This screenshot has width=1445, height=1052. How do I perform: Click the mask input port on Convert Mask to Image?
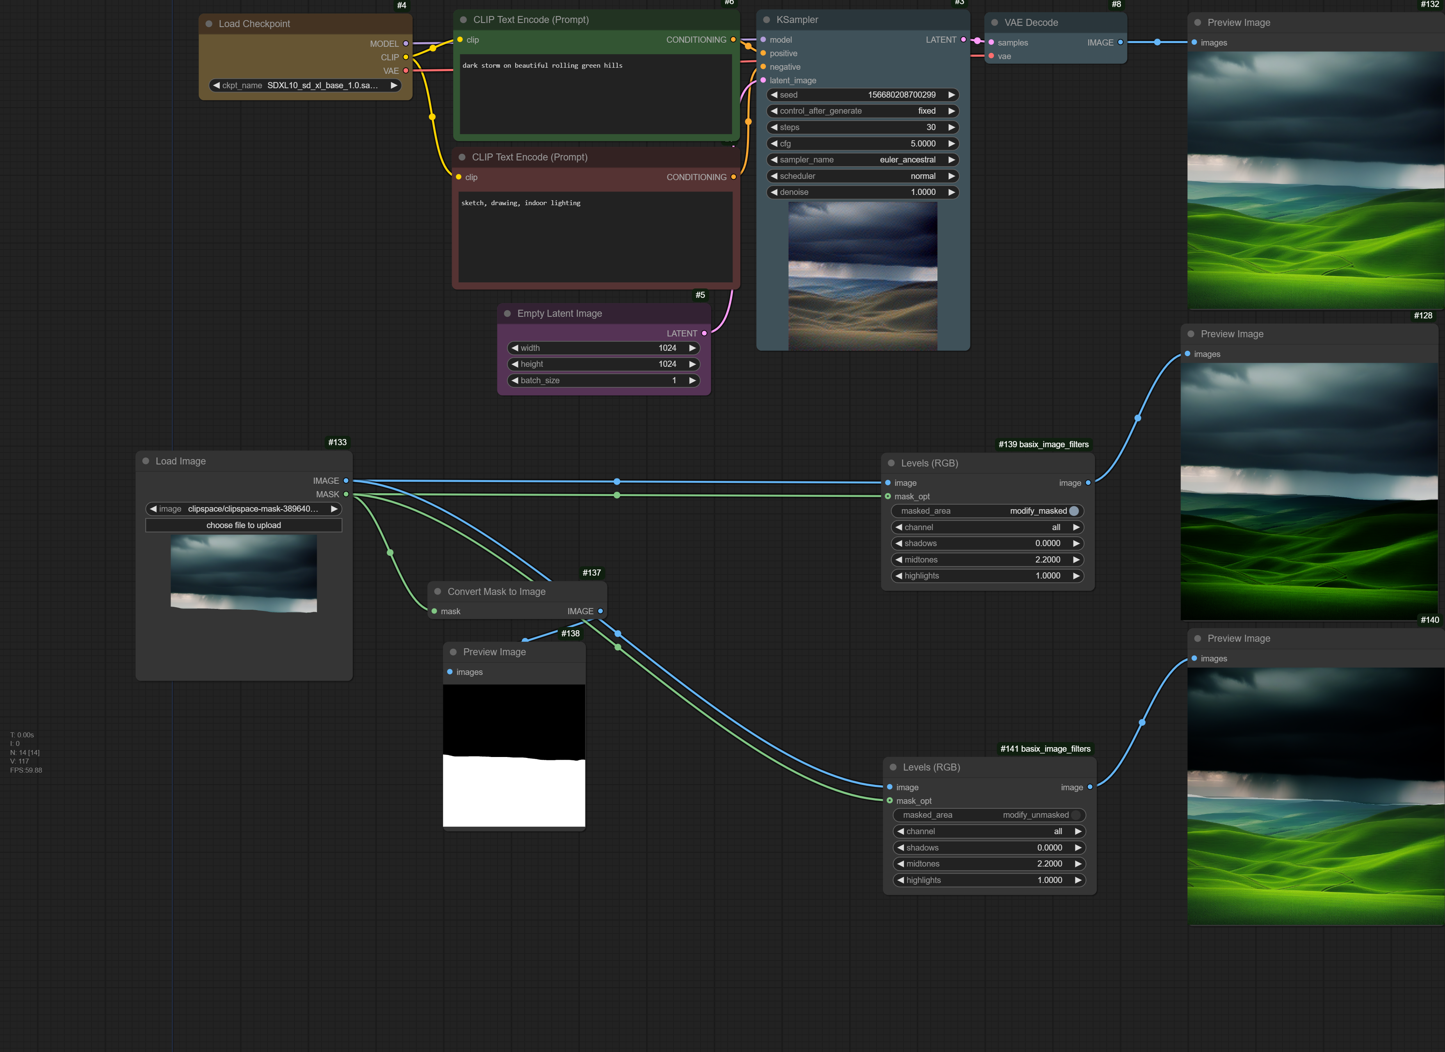pyautogui.click(x=434, y=611)
